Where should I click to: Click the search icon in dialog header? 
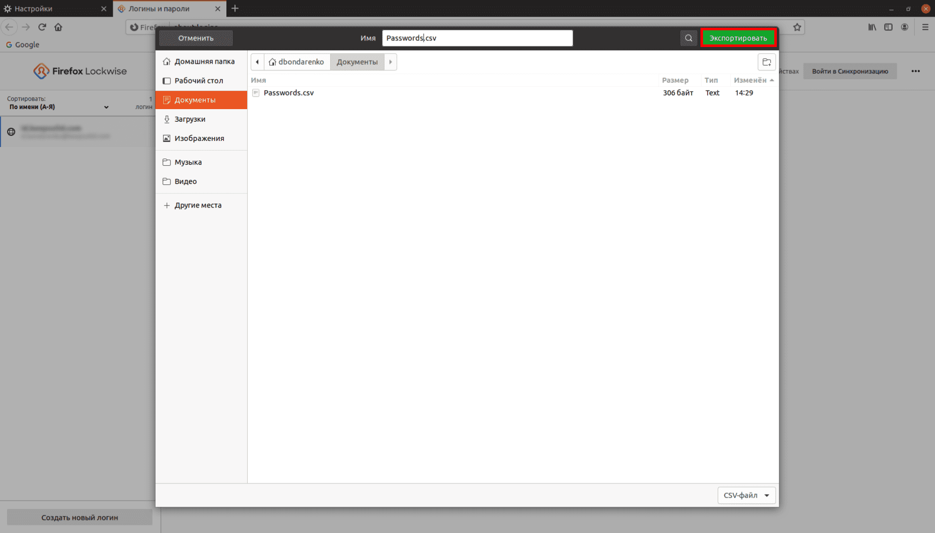[688, 38]
